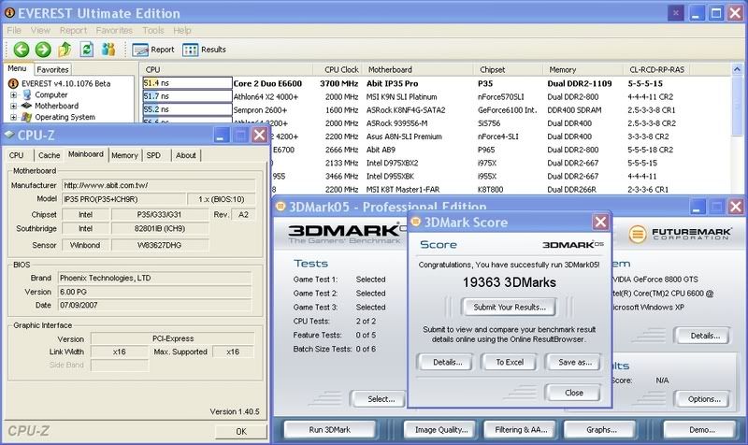The image size is (748, 445).
Task: Minimize the CPU-Z window
Action: click(221, 135)
